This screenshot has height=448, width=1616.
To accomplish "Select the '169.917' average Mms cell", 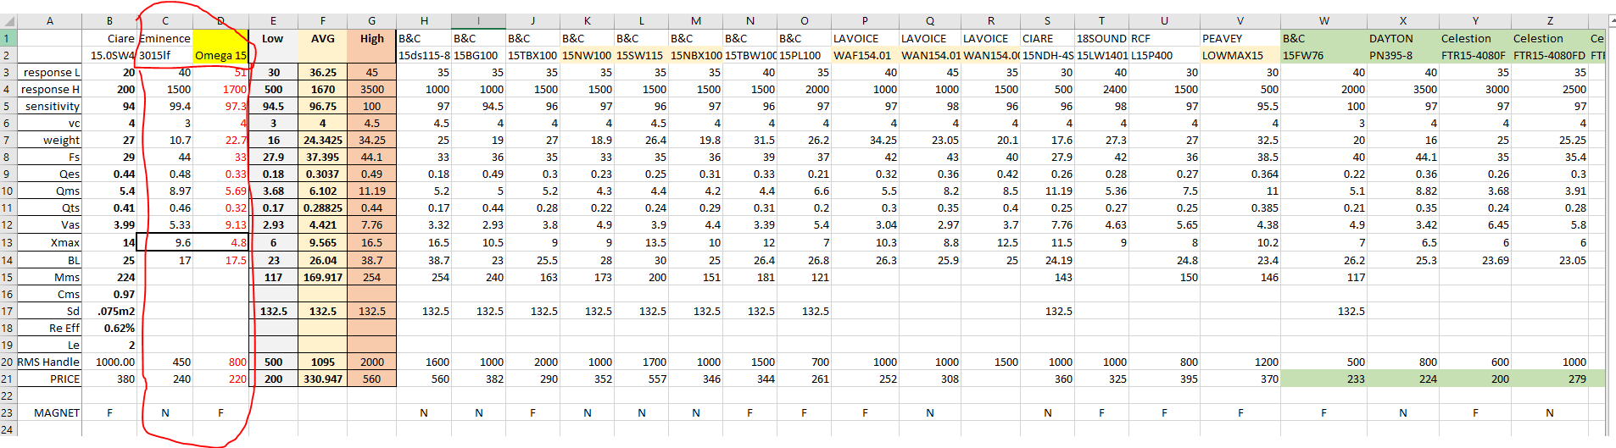I will pyautogui.click(x=322, y=277).
